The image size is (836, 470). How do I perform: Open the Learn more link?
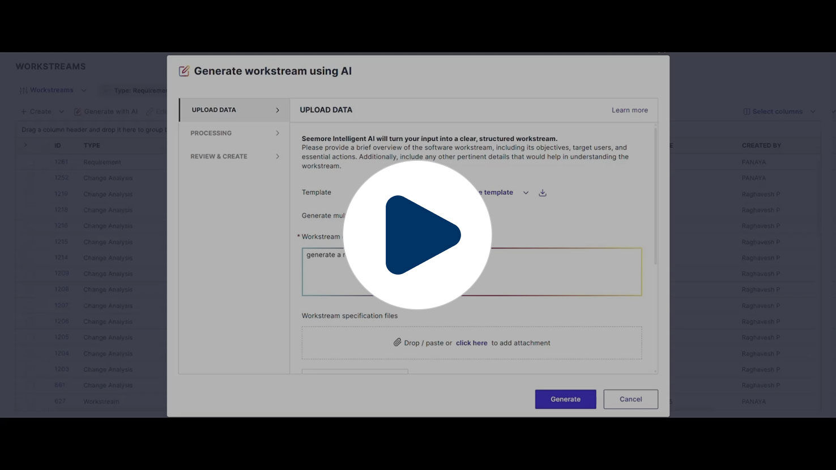click(630, 110)
